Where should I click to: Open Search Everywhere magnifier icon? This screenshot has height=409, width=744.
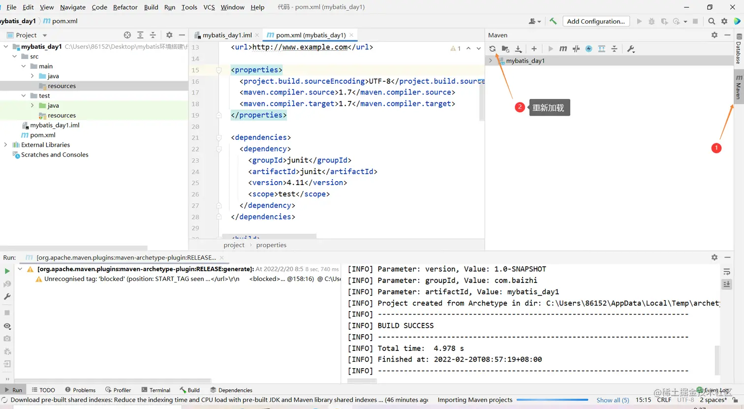click(712, 21)
